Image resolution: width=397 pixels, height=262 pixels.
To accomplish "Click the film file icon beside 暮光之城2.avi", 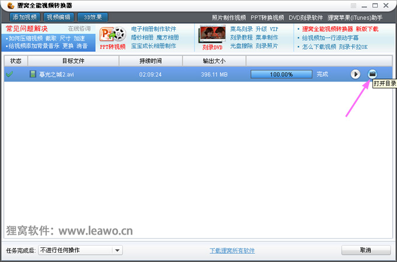I will coord(33,74).
